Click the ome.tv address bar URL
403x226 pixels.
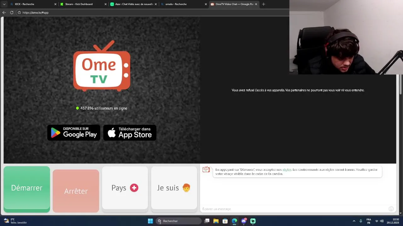coord(36,13)
